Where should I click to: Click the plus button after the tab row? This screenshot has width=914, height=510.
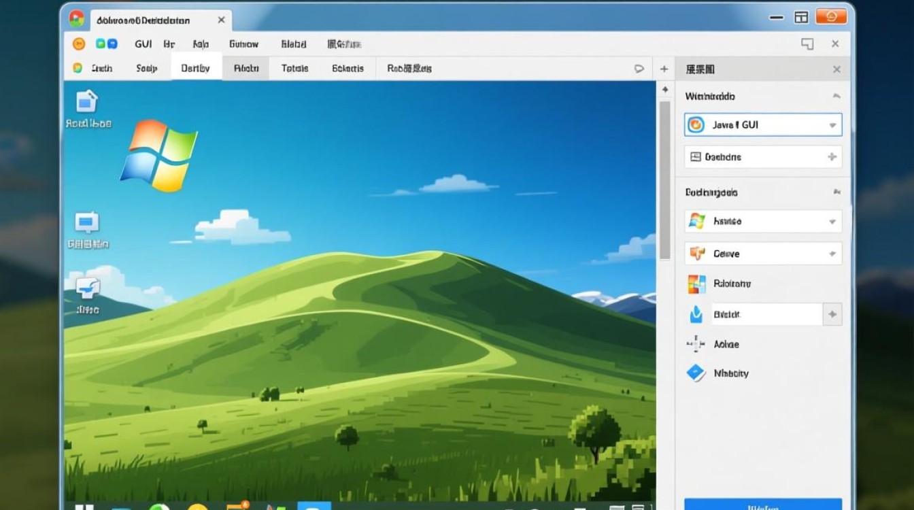click(x=664, y=69)
